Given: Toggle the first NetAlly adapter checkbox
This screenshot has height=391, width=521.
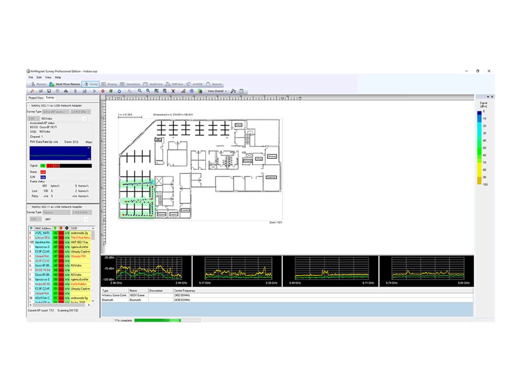Looking at the screenshot, I should pyautogui.click(x=29, y=106).
